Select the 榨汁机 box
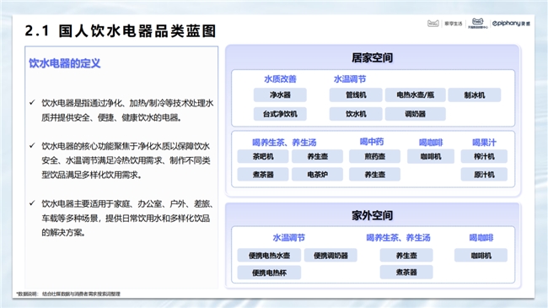This screenshot has width=548, height=308. (x=484, y=156)
